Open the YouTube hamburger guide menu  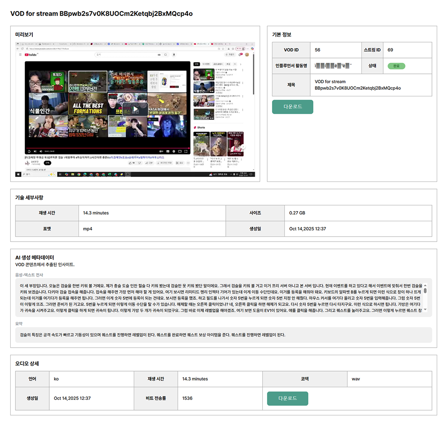(x=20, y=55)
